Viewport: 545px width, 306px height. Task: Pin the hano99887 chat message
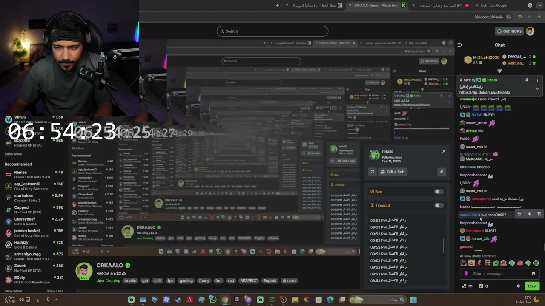click(529, 214)
